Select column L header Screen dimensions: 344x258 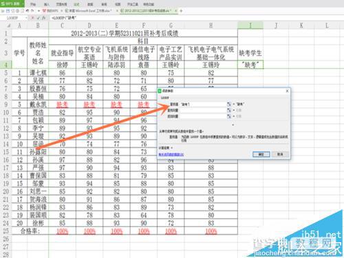pyautogui.click(x=327, y=25)
